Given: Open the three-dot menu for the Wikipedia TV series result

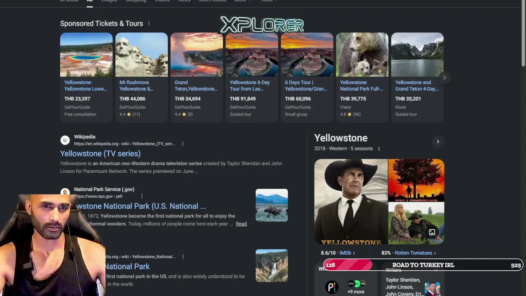Looking at the screenshot, I should point(182,144).
